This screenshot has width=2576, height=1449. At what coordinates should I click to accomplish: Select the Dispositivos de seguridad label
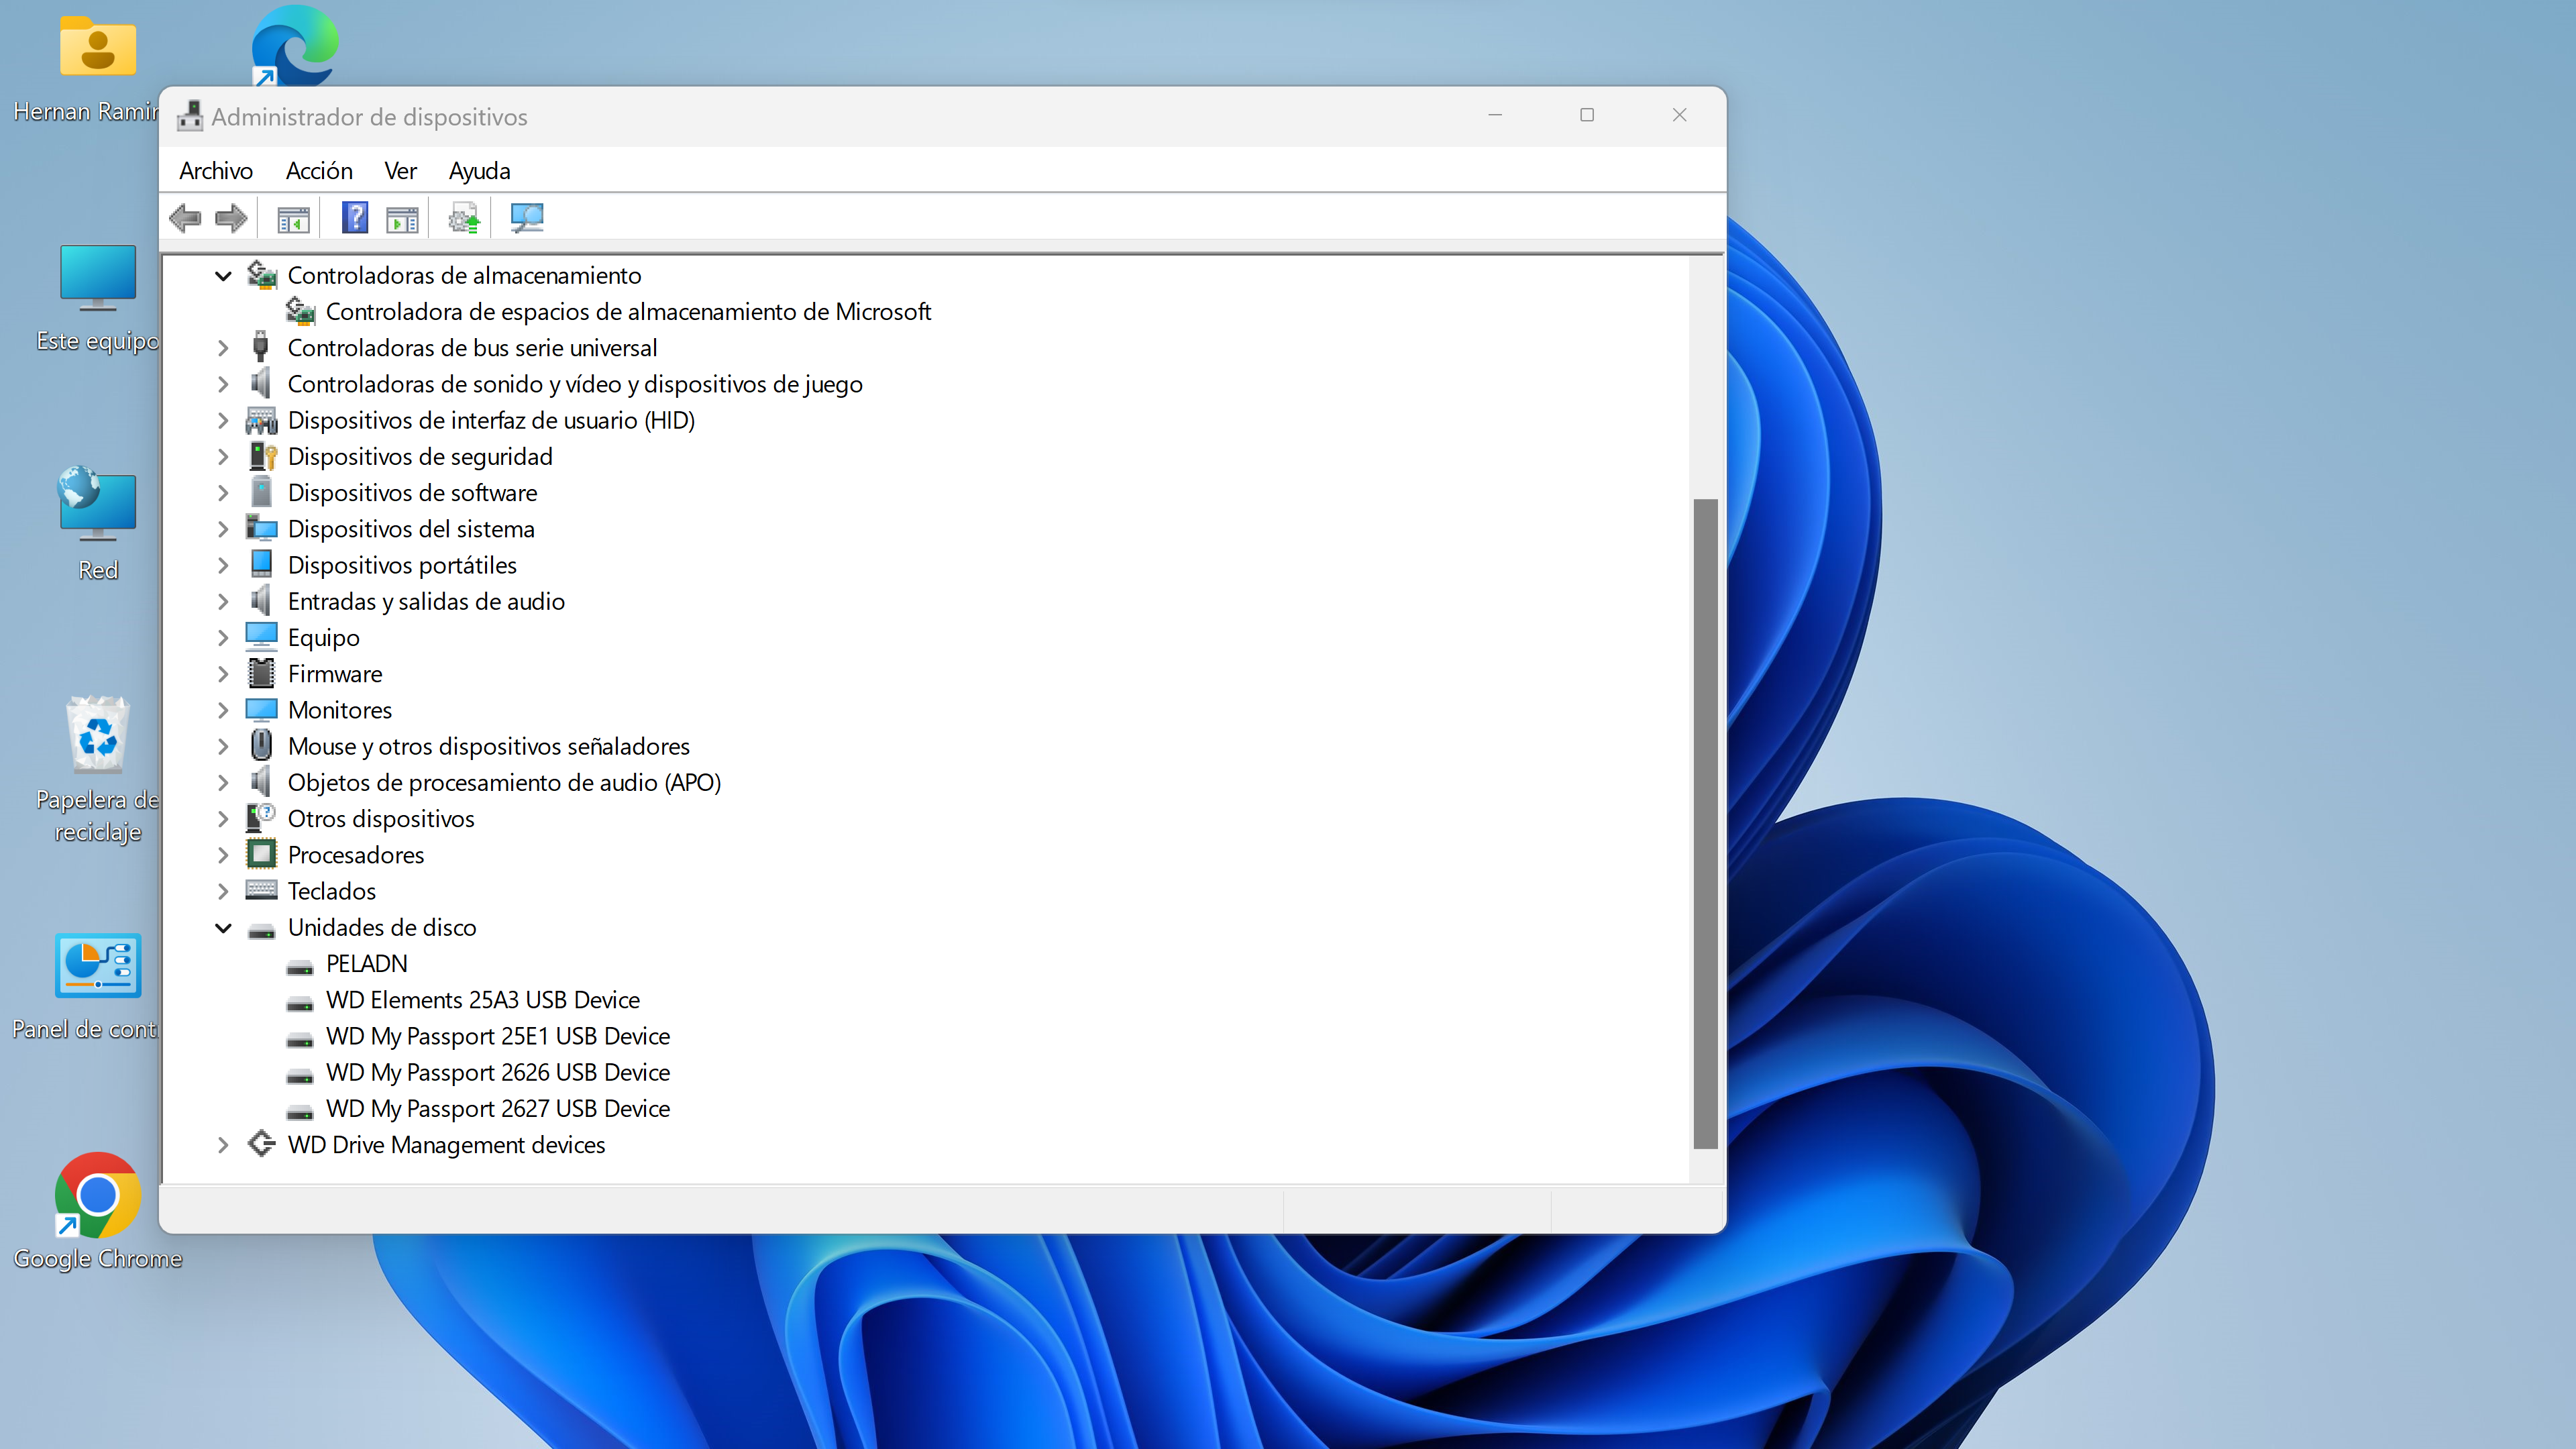click(420, 456)
